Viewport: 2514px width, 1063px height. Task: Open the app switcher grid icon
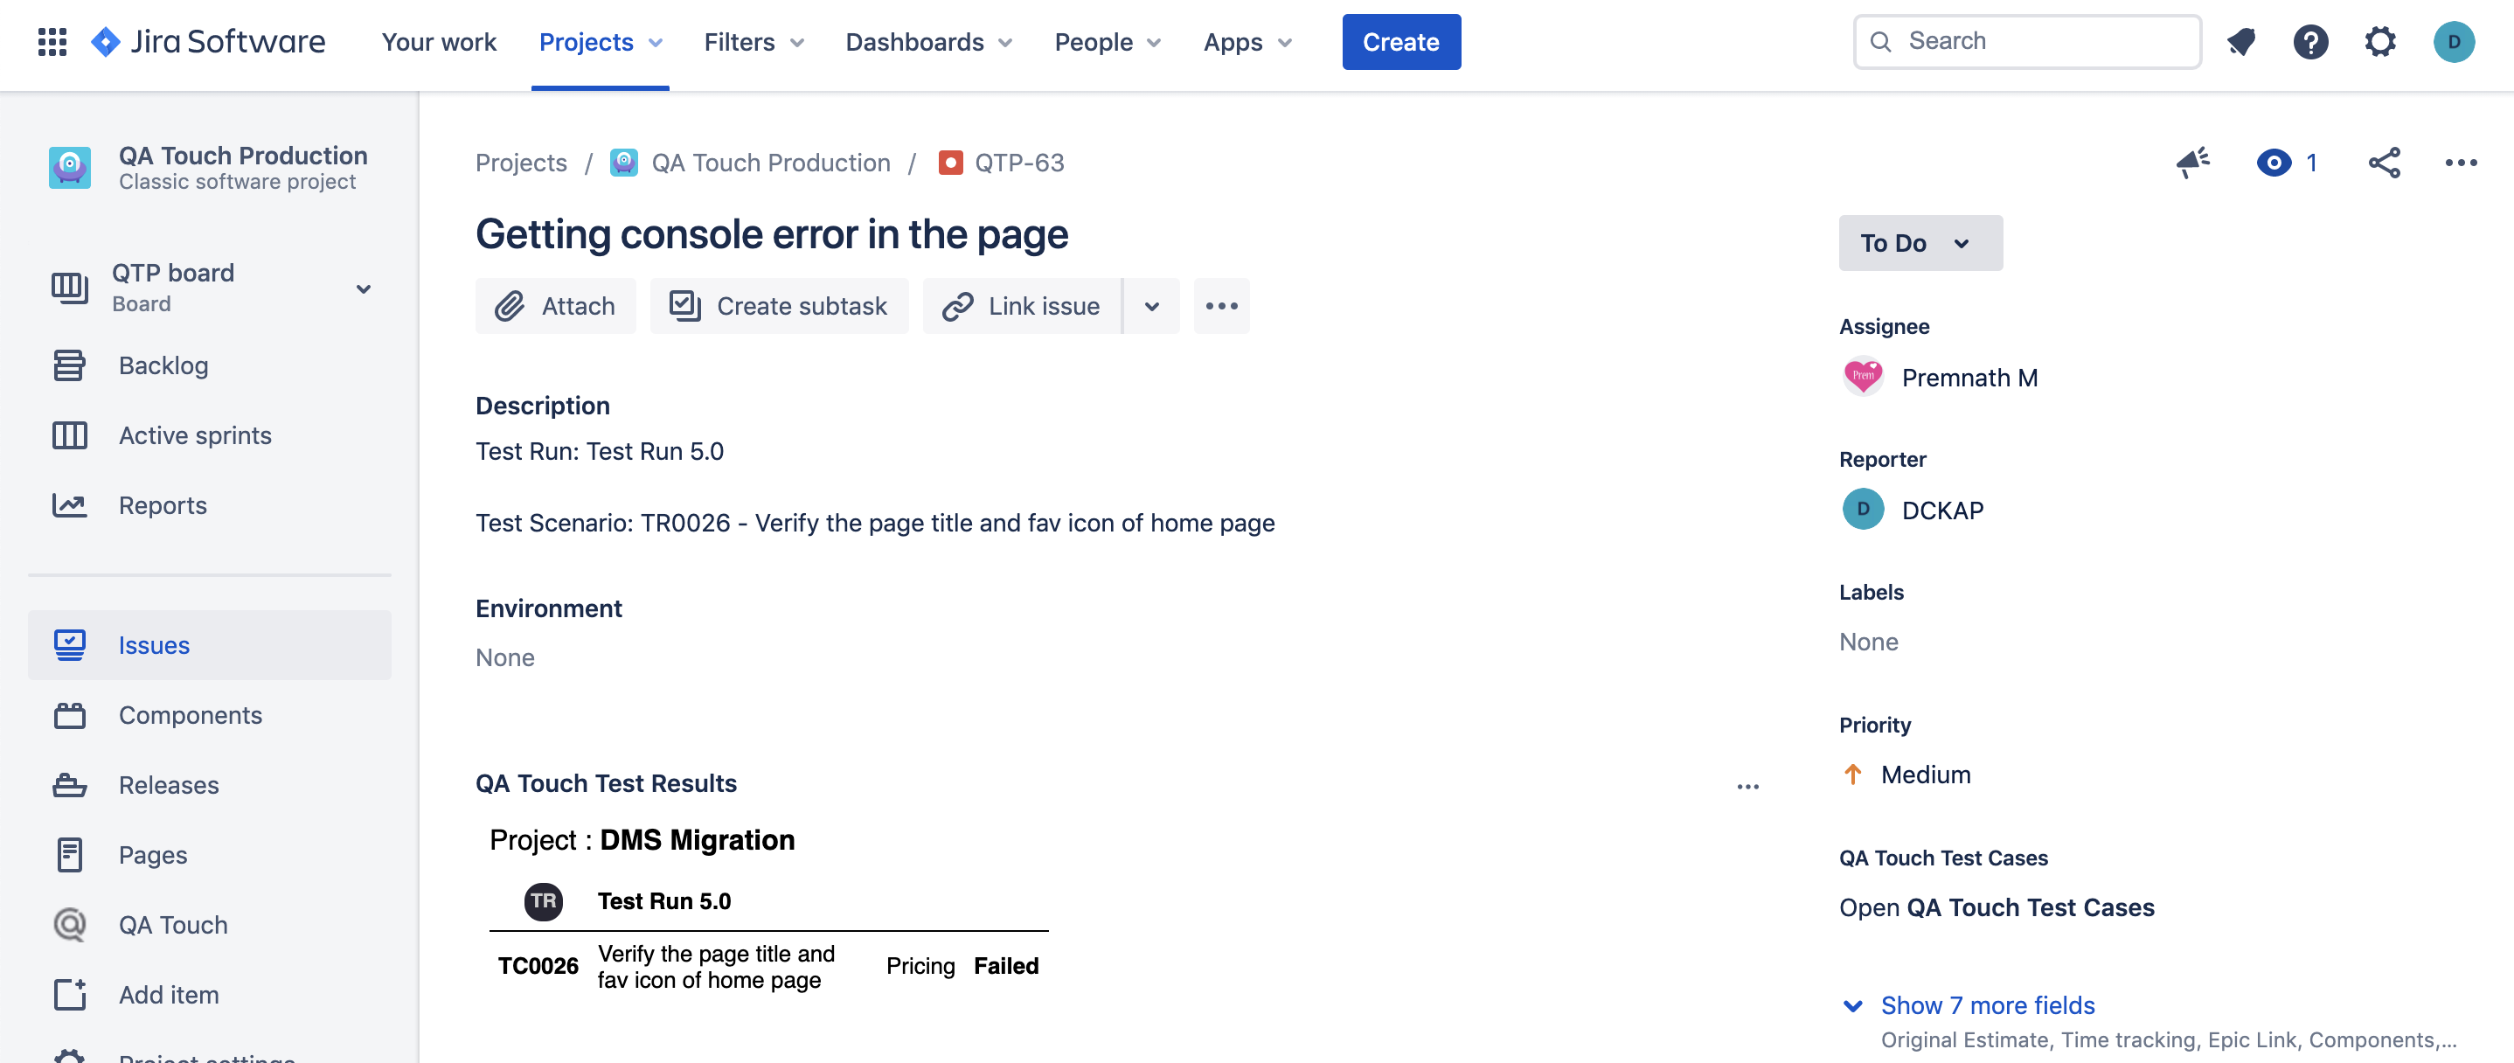coord(52,42)
